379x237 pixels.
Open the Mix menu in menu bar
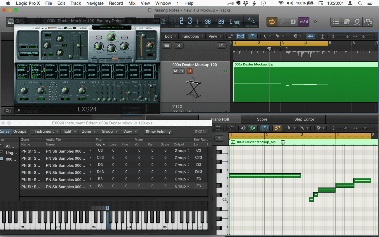[132, 3]
